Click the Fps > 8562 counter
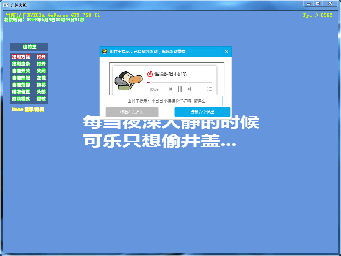 (x=318, y=15)
